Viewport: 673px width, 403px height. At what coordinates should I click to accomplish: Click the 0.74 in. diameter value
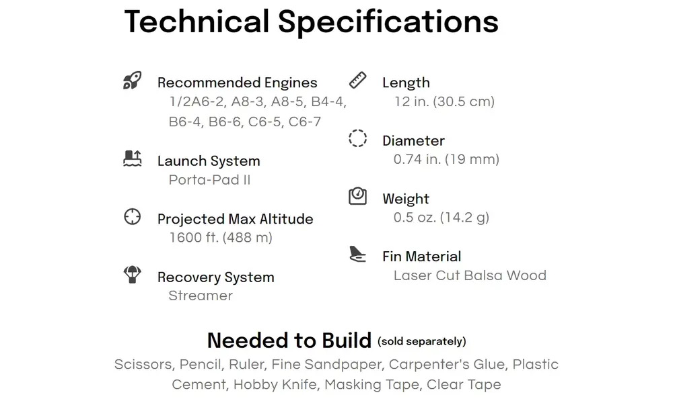click(x=446, y=159)
